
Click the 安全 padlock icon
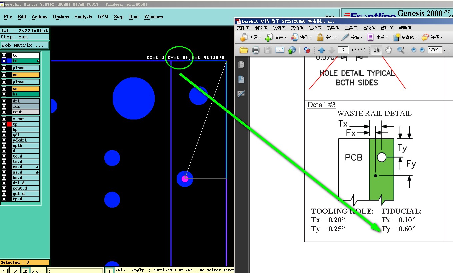click(x=320, y=37)
